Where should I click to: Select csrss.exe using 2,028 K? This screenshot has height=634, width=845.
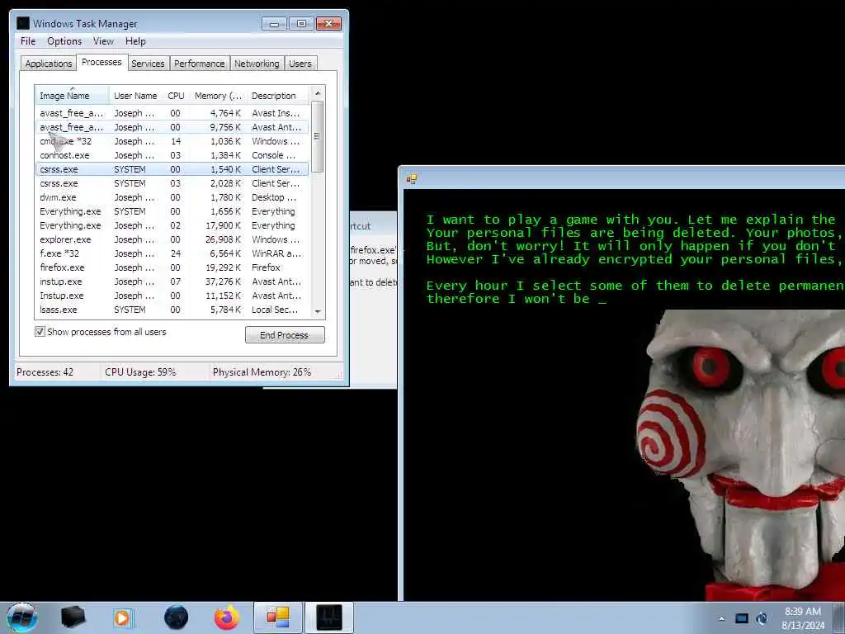coord(172,183)
